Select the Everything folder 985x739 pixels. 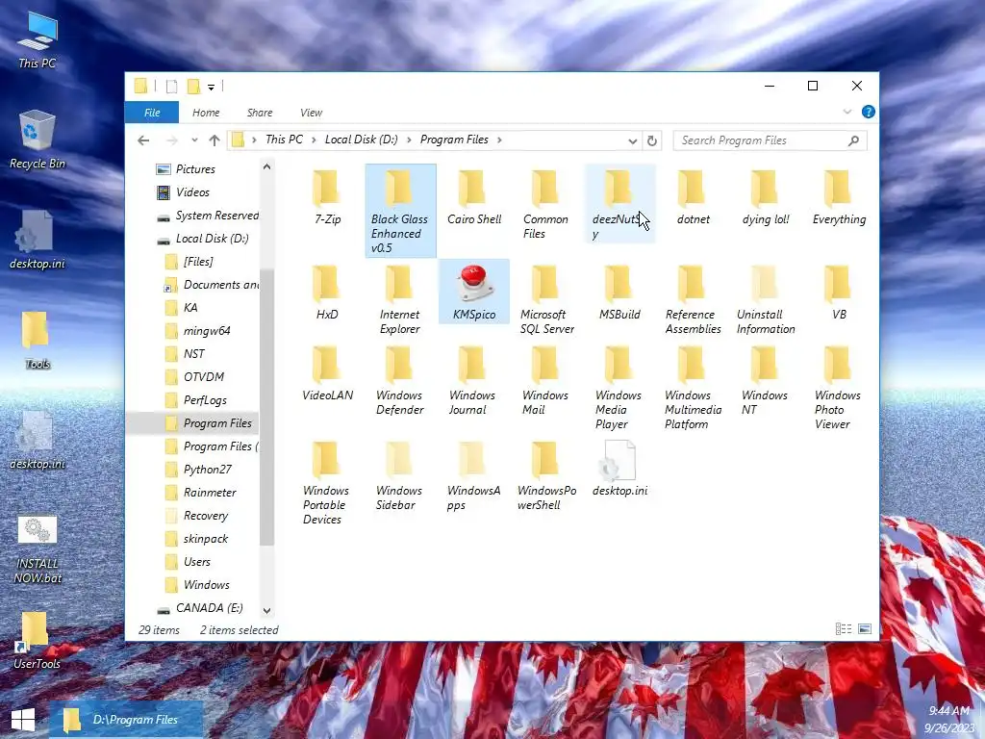tap(839, 197)
